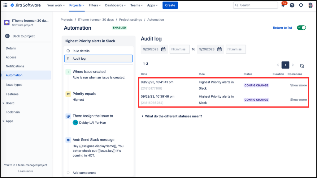Go to previous audit log page
This screenshot has height=178, width=317.
[x=278, y=65]
